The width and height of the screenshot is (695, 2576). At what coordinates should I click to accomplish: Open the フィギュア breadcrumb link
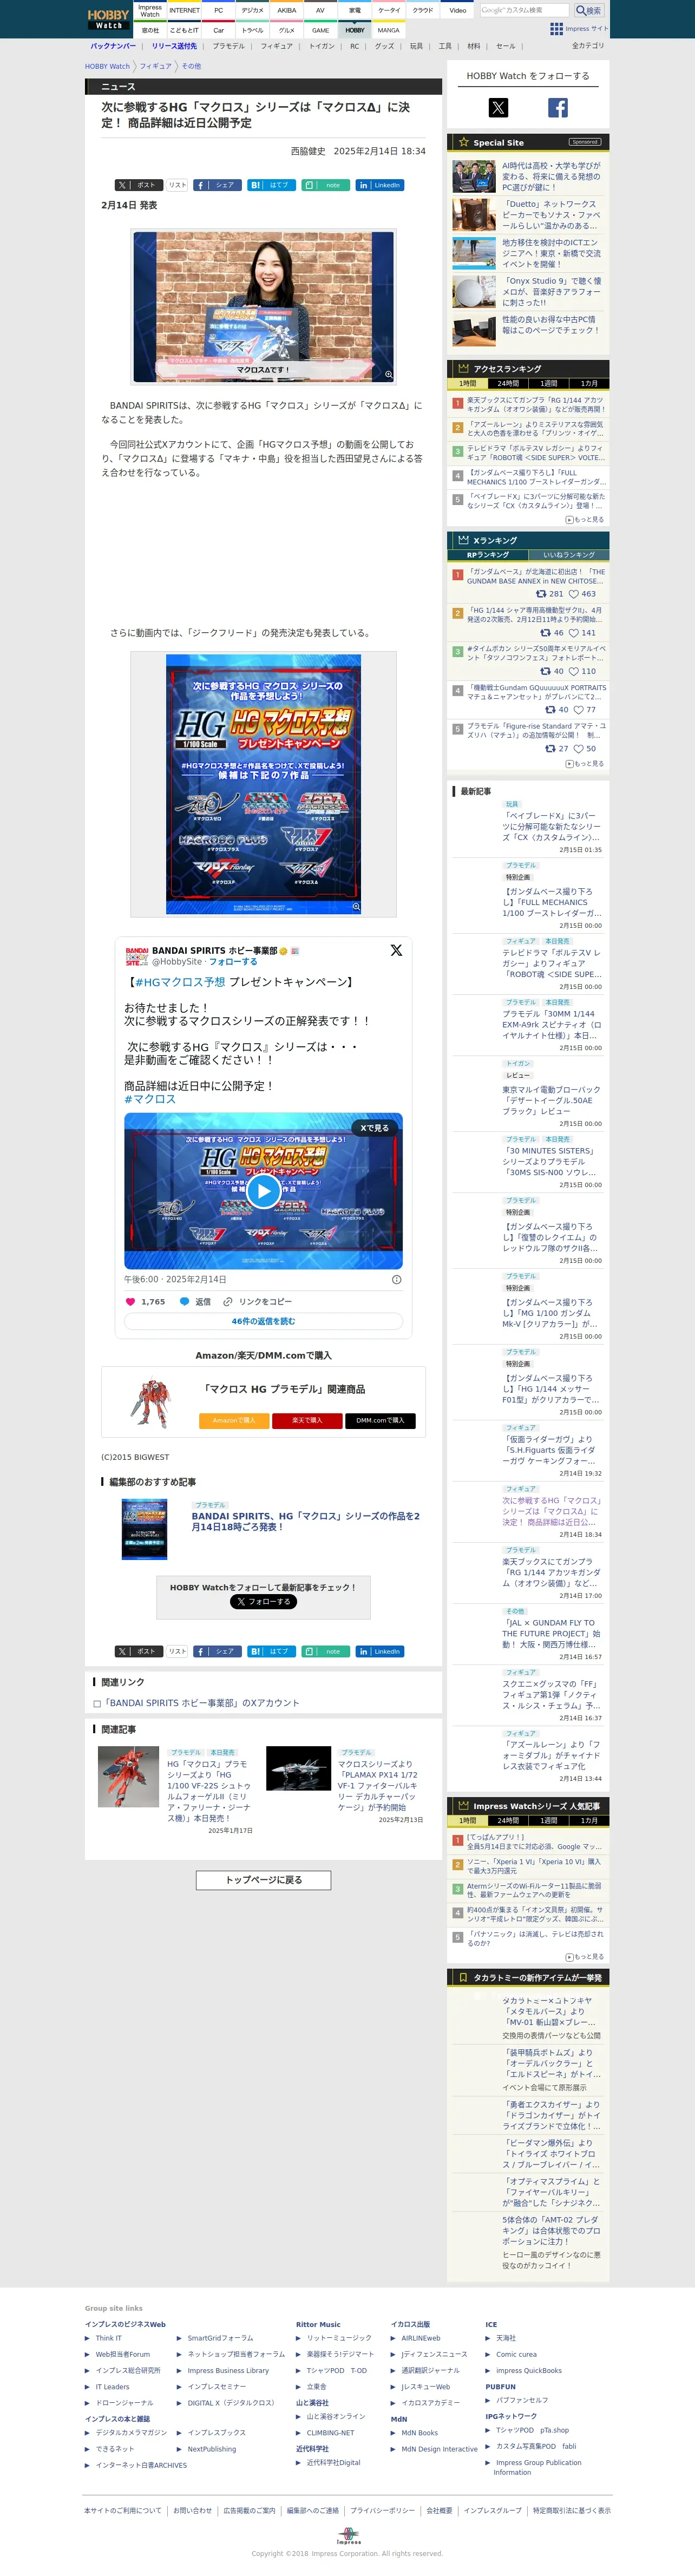pyautogui.click(x=155, y=66)
